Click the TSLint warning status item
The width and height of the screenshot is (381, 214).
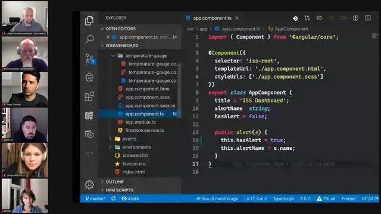(326, 199)
